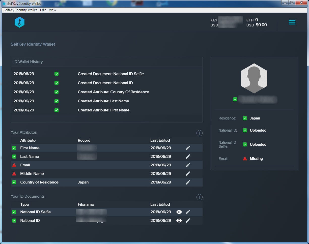309x244 pixels.
Task: Click the Email attribute label
Action: [25, 165]
